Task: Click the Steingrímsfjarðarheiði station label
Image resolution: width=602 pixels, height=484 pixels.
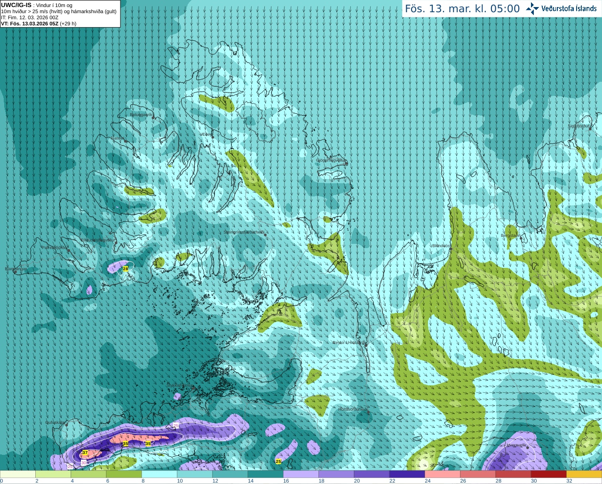Action: tap(244, 232)
